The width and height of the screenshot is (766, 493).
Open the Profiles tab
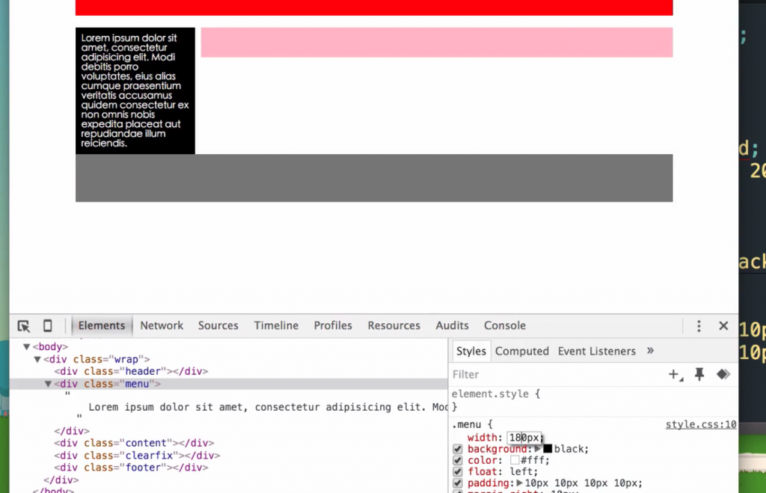[333, 326]
